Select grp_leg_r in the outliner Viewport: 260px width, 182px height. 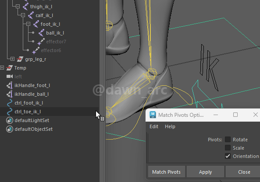pyautogui.click(x=36, y=59)
